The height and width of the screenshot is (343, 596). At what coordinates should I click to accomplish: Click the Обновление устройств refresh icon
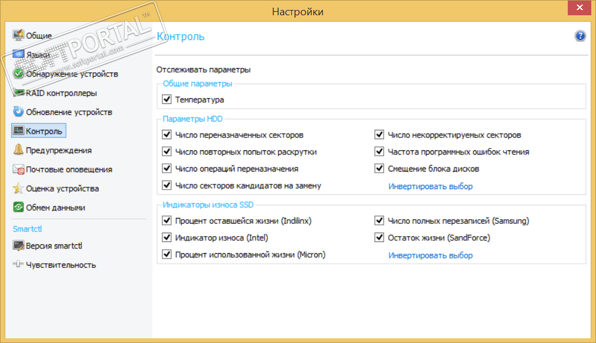tap(18, 112)
